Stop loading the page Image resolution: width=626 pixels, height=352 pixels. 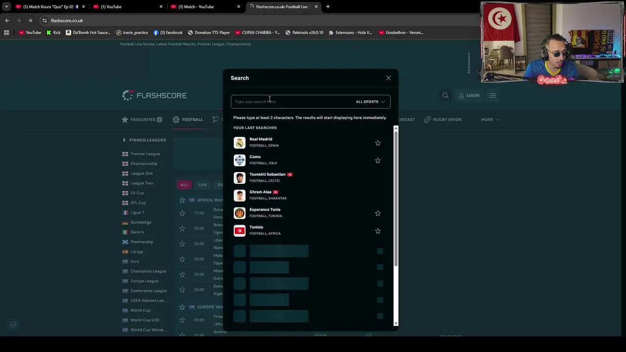[x=30, y=21]
